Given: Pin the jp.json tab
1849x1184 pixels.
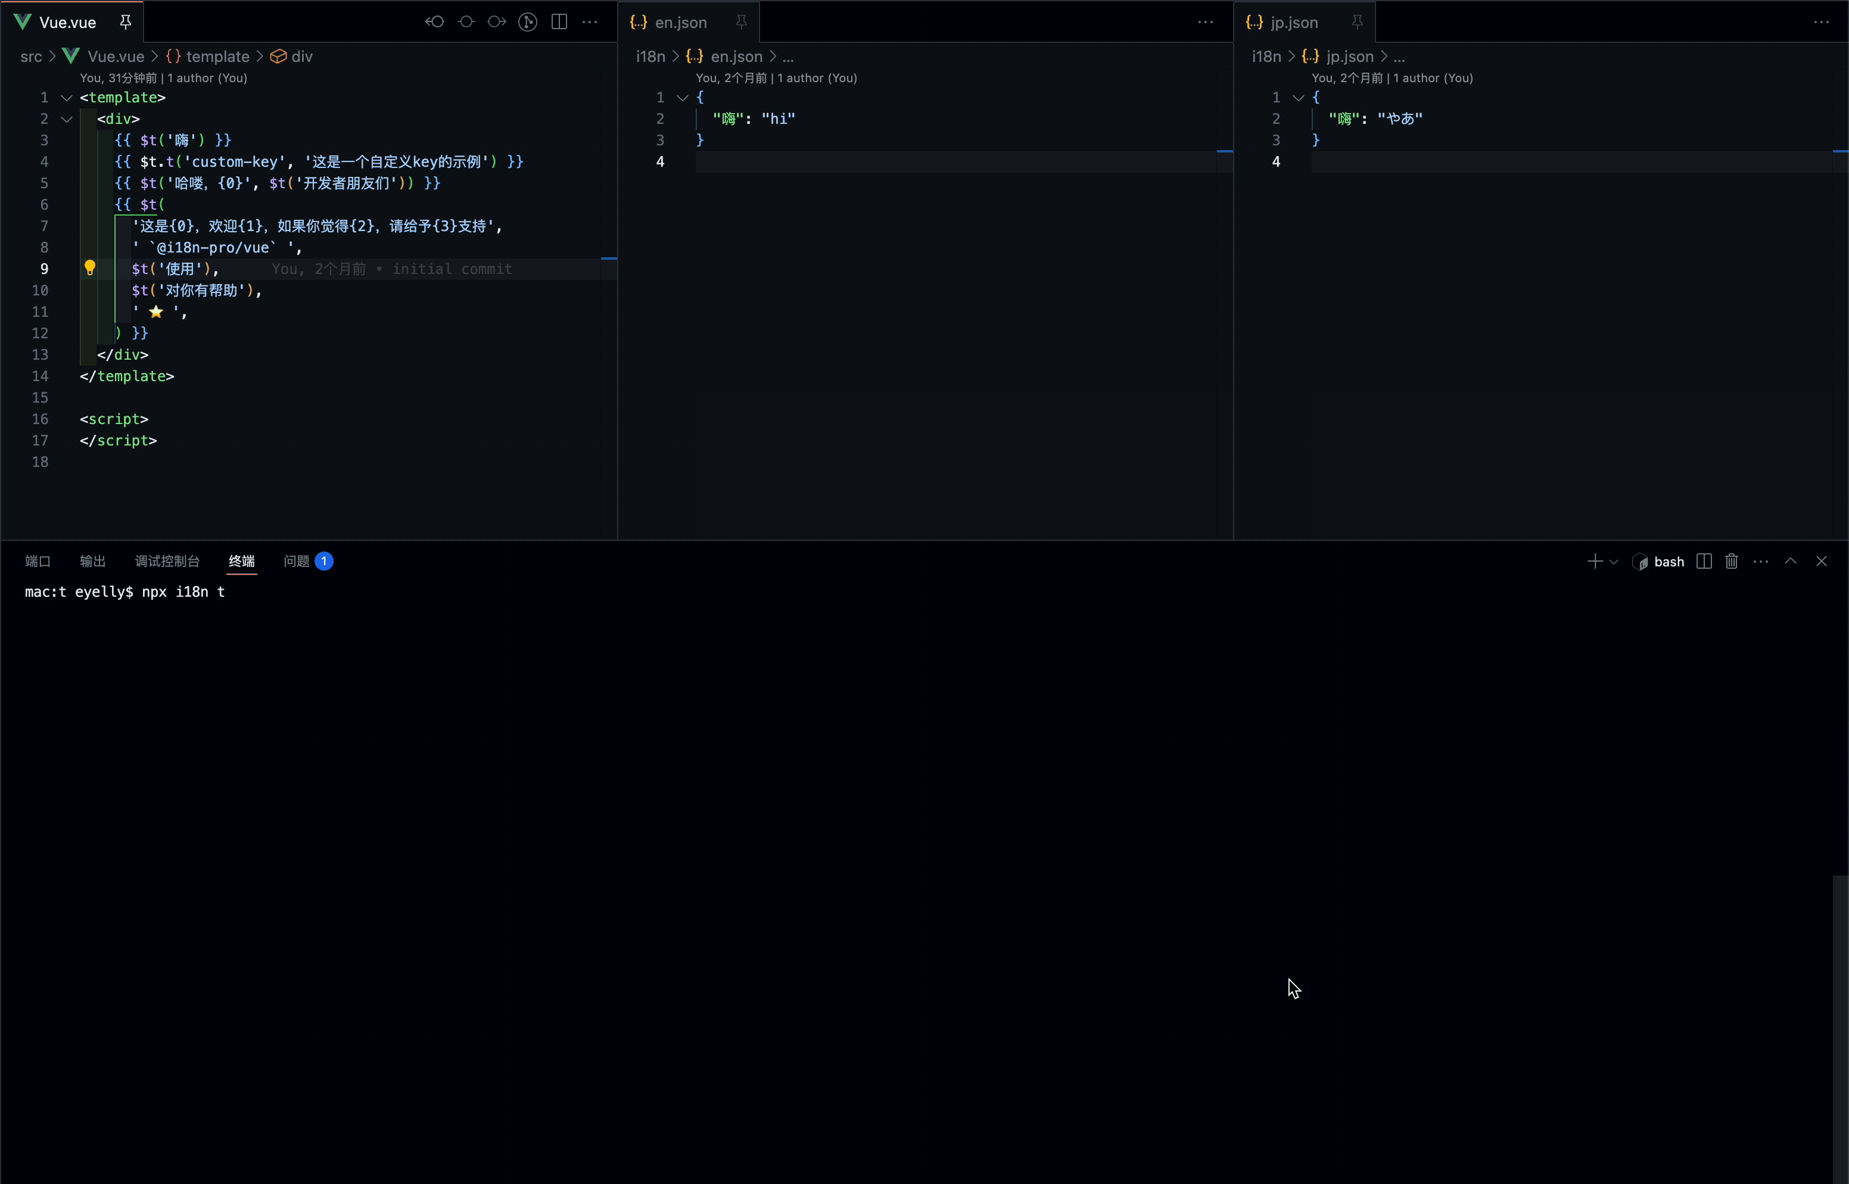Looking at the screenshot, I should (x=1357, y=21).
